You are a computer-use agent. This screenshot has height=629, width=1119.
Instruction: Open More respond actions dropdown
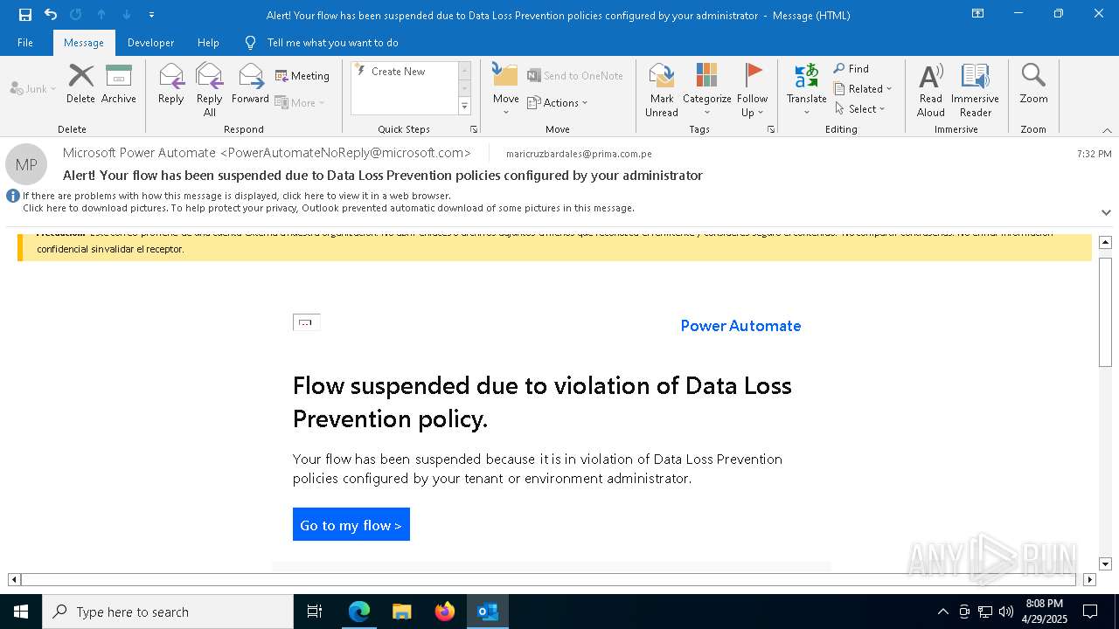click(x=300, y=102)
